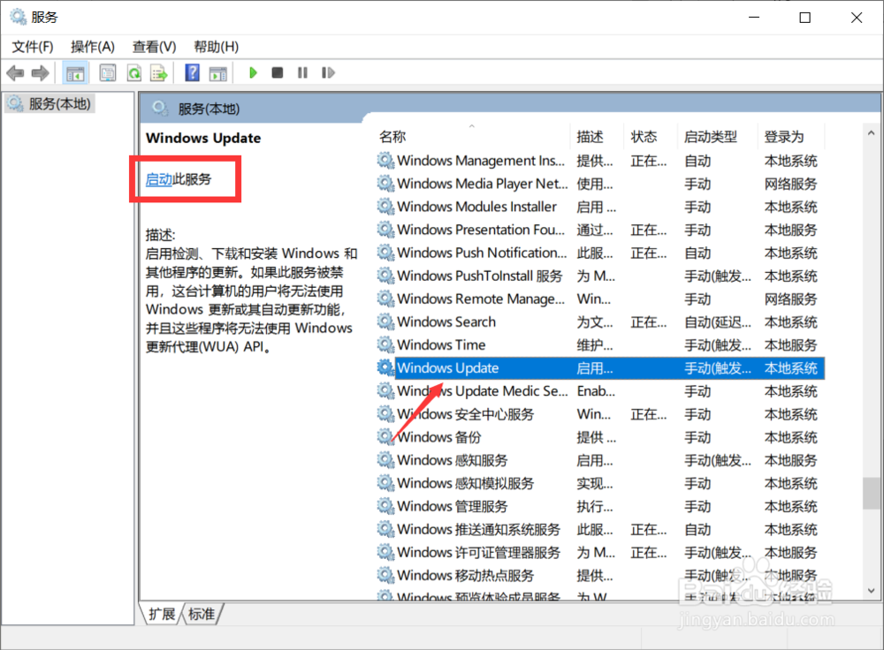Screen dimensions: 884x650
Task: Sort by the 描述 column header
Action: click(x=590, y=136)
